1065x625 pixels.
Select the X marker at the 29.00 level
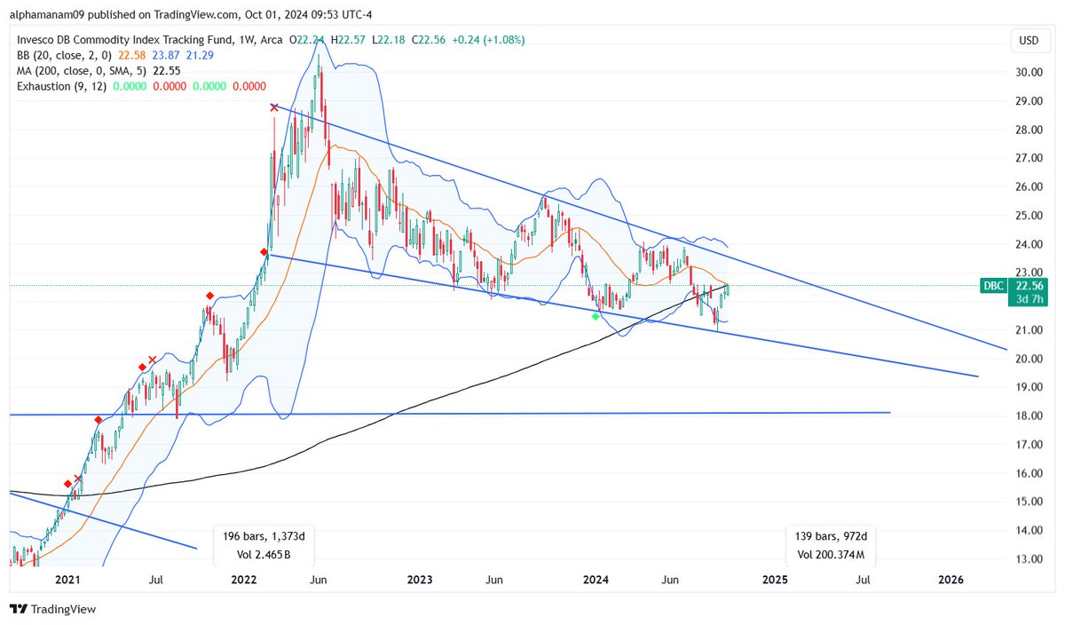coord(274,107)
